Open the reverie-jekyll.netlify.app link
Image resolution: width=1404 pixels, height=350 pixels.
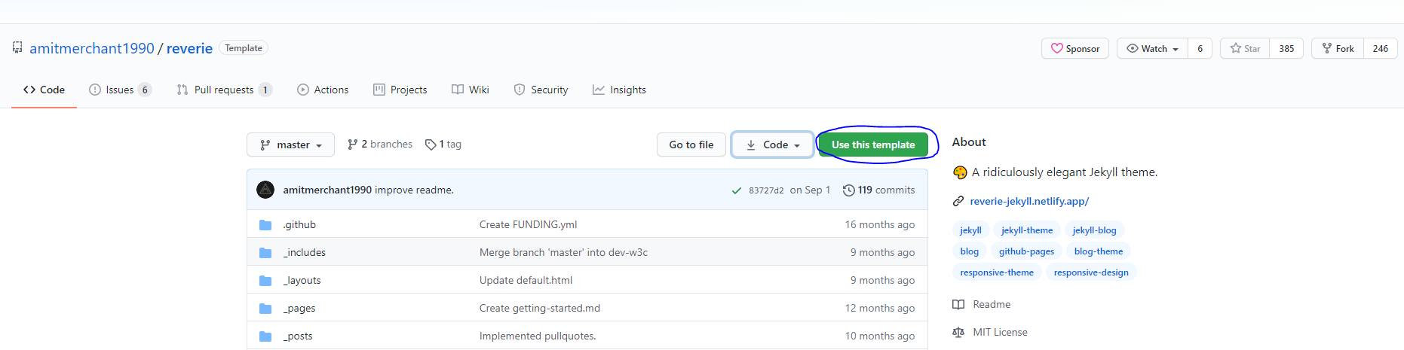coord(1029,201)
